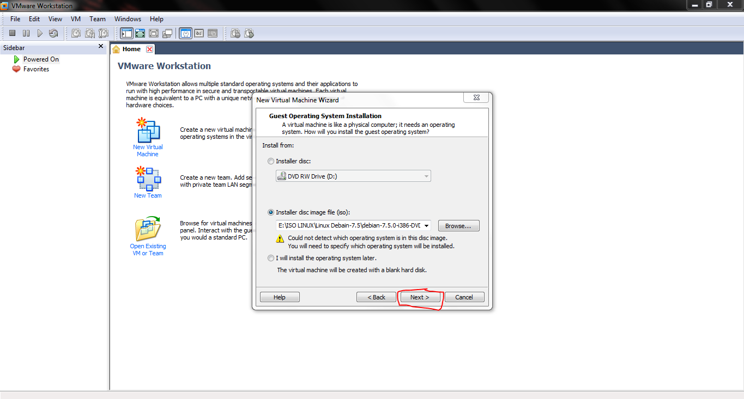Screen dimensions: 744x399
Task: Click the yellow warning triangle icon
Action: click(x=280, y=238)
